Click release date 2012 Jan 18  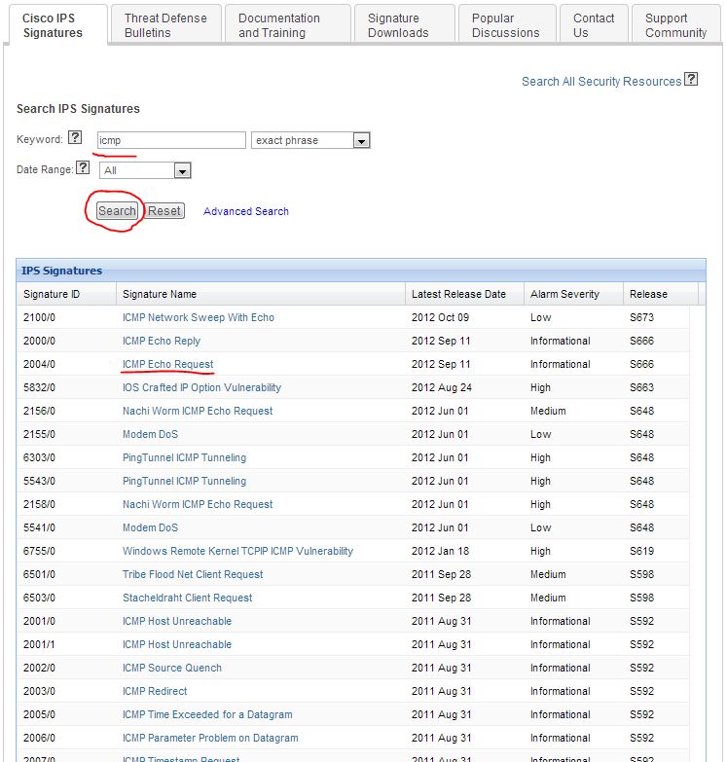[440, 551]
